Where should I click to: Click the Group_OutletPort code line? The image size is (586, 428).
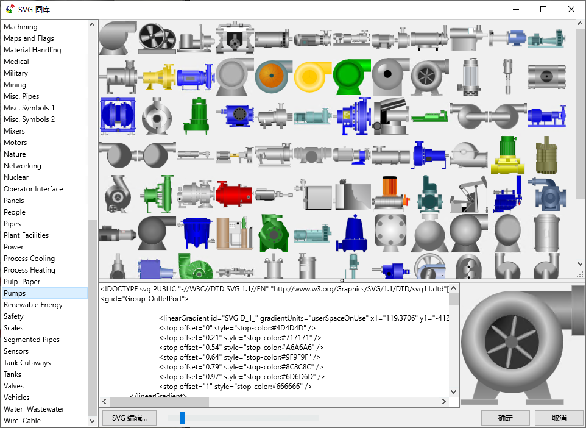click(145, 299)
